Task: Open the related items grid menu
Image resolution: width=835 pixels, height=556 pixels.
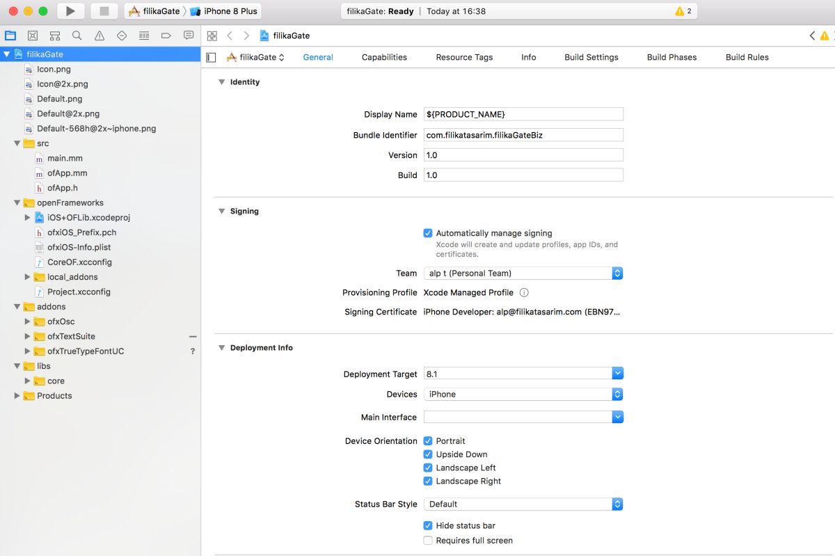Action: (212, 35)
